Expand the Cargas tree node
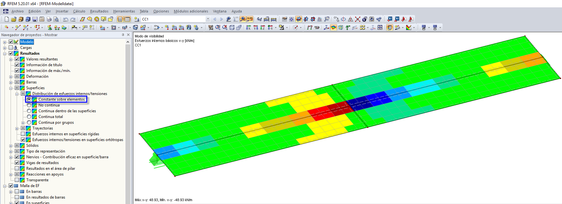Viewport: 562px width, 204px height. click(x=5, y=48)
